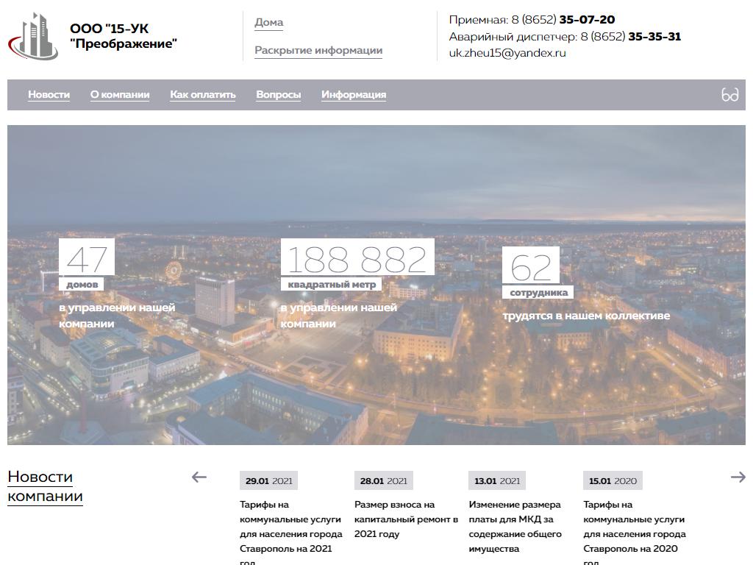Click the previous news left arrow
Viewport: 753px width, 565px height.
tap(199, 477)
